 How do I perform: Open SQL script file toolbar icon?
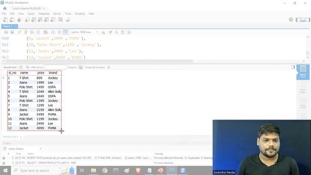point(12,20)
